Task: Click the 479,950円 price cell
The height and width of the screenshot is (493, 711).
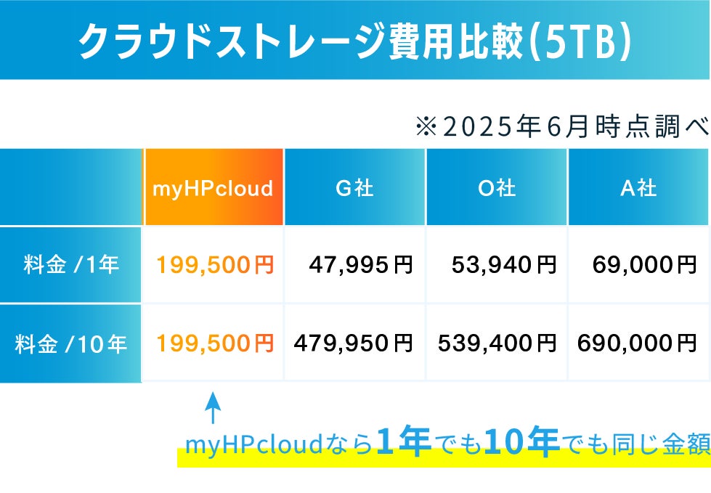Action: (353, 343)
